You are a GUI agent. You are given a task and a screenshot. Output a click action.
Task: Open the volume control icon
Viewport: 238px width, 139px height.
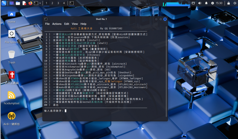point(200,3)
